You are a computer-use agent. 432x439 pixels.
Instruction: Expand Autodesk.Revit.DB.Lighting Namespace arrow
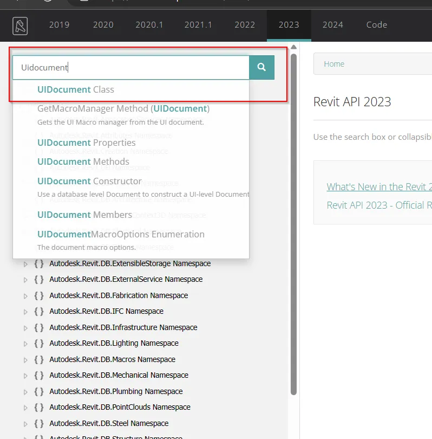tap(25, 344)
